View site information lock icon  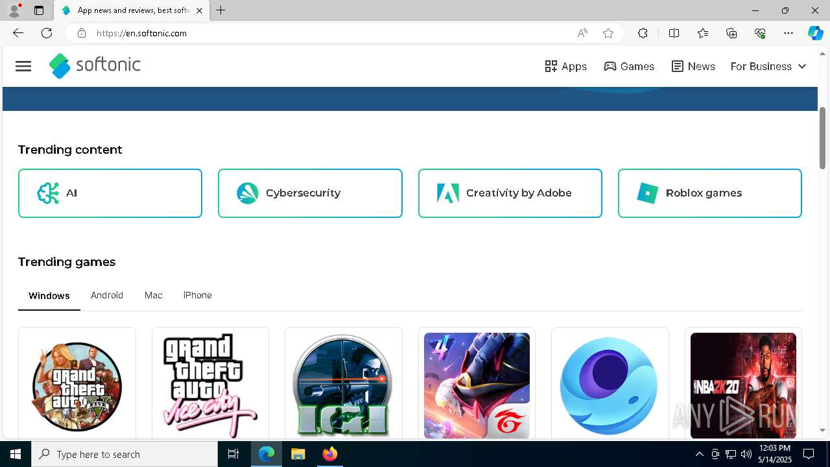pos(81,33)
